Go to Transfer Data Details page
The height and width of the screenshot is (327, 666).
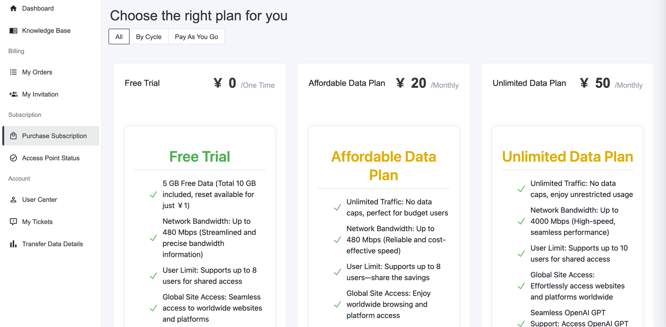click(52, 244)
